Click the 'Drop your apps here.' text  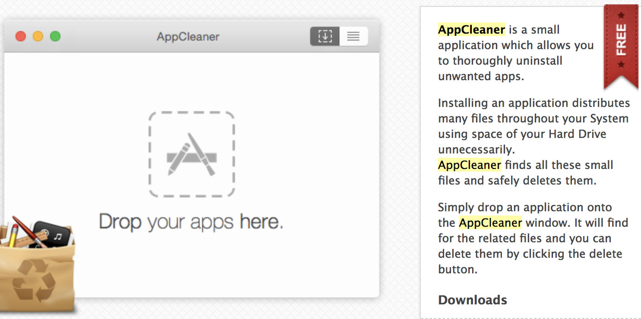pyautogui.click(x=191, y=223)
